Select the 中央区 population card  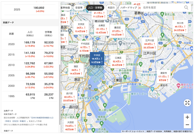coord(97,59)
